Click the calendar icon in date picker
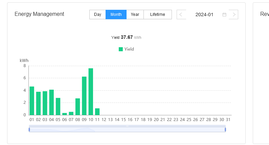This screenshot has height=145, width=269. [224, 14]
